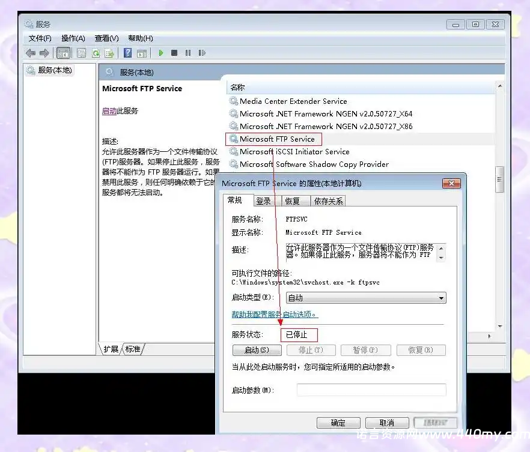Click services list scrollbar down arrow

tap(500, 327)
